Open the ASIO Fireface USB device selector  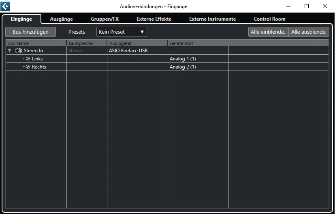[137, 51]
